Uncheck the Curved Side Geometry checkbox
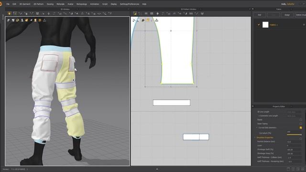The width and height of the screenshot is (306, 172). tap(301, 128)
